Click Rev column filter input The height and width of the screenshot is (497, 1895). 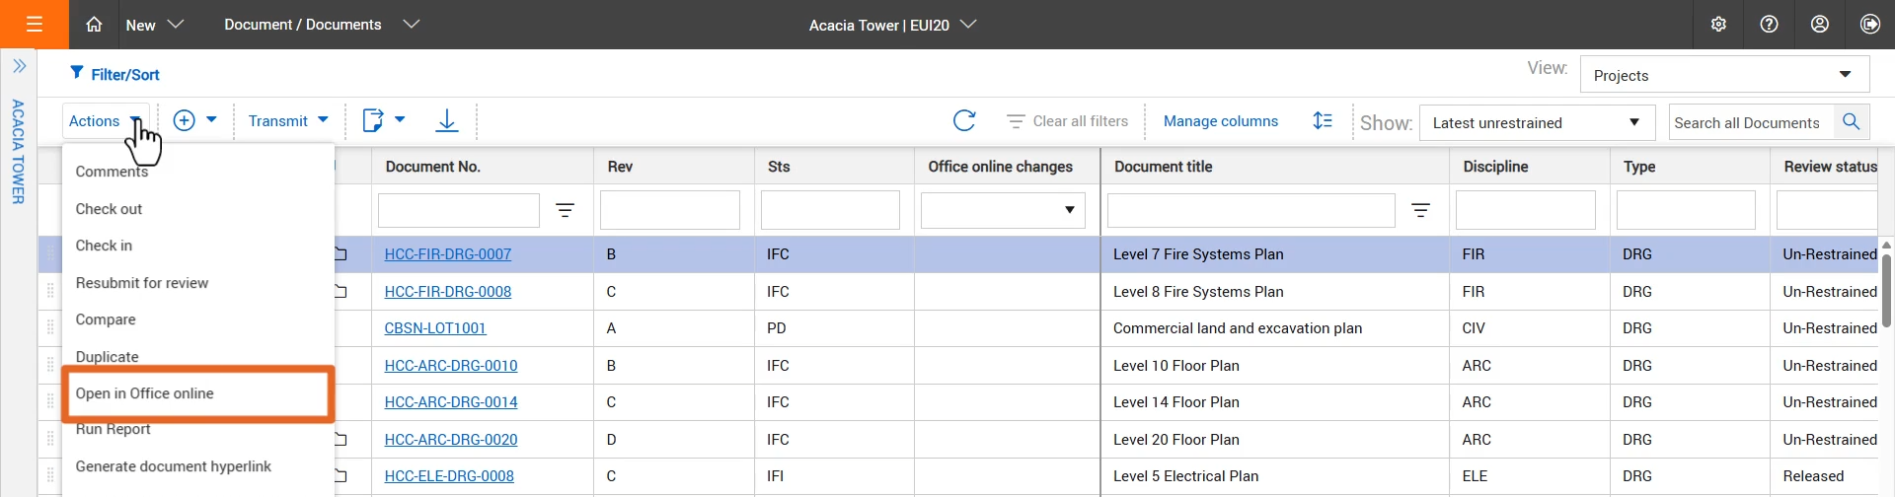670,210
